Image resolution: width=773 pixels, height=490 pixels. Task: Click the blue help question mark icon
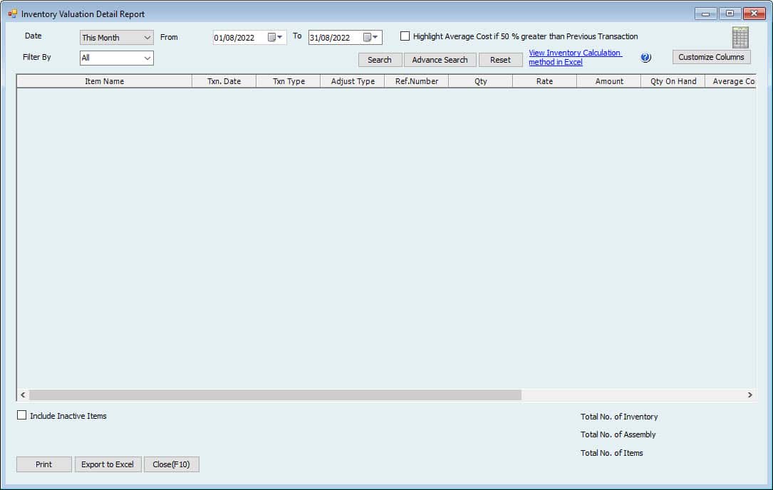645,57
